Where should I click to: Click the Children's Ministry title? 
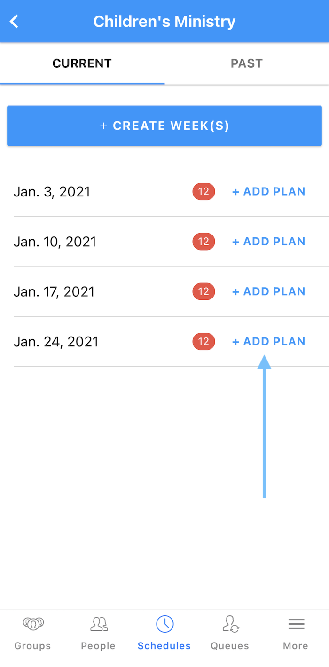tap(164, 21)
